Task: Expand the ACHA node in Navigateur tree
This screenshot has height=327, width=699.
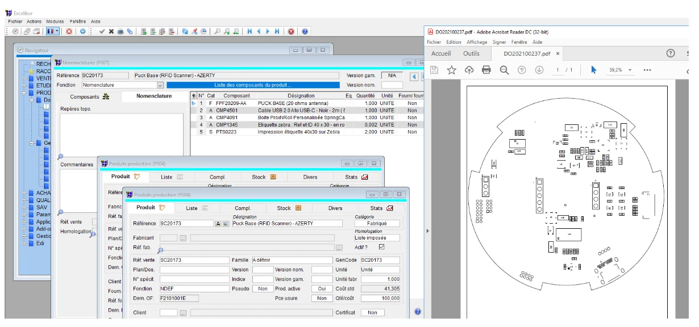Action: click(24, 193)
